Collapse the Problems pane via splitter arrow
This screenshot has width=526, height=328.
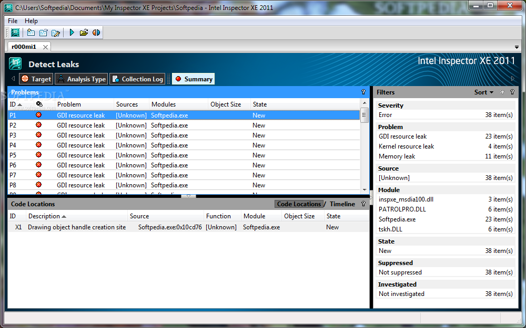point(188,196)
